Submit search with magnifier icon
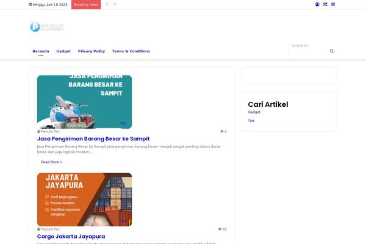Screen dimensions: 366x244 coord(332,51)
